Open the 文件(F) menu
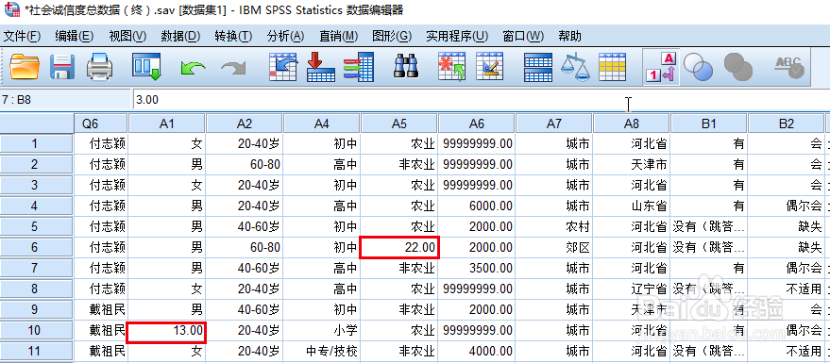Screen dimensions: 830x363 pyautogui.click(x=22, y=36)
